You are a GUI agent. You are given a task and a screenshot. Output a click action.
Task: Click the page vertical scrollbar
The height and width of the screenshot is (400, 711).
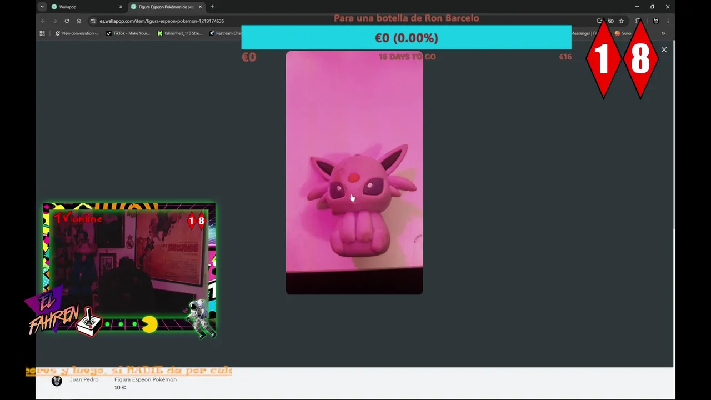[x=675, y=133]
